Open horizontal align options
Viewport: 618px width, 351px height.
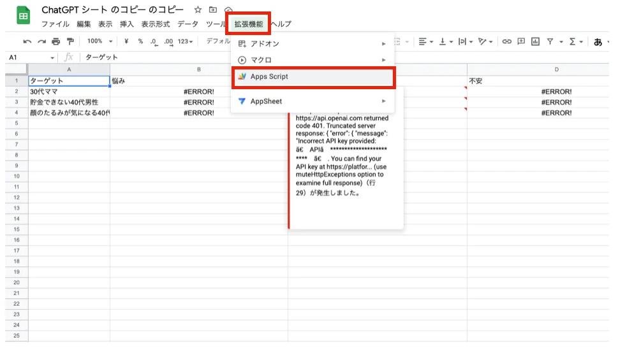click(x=425, y=41)
